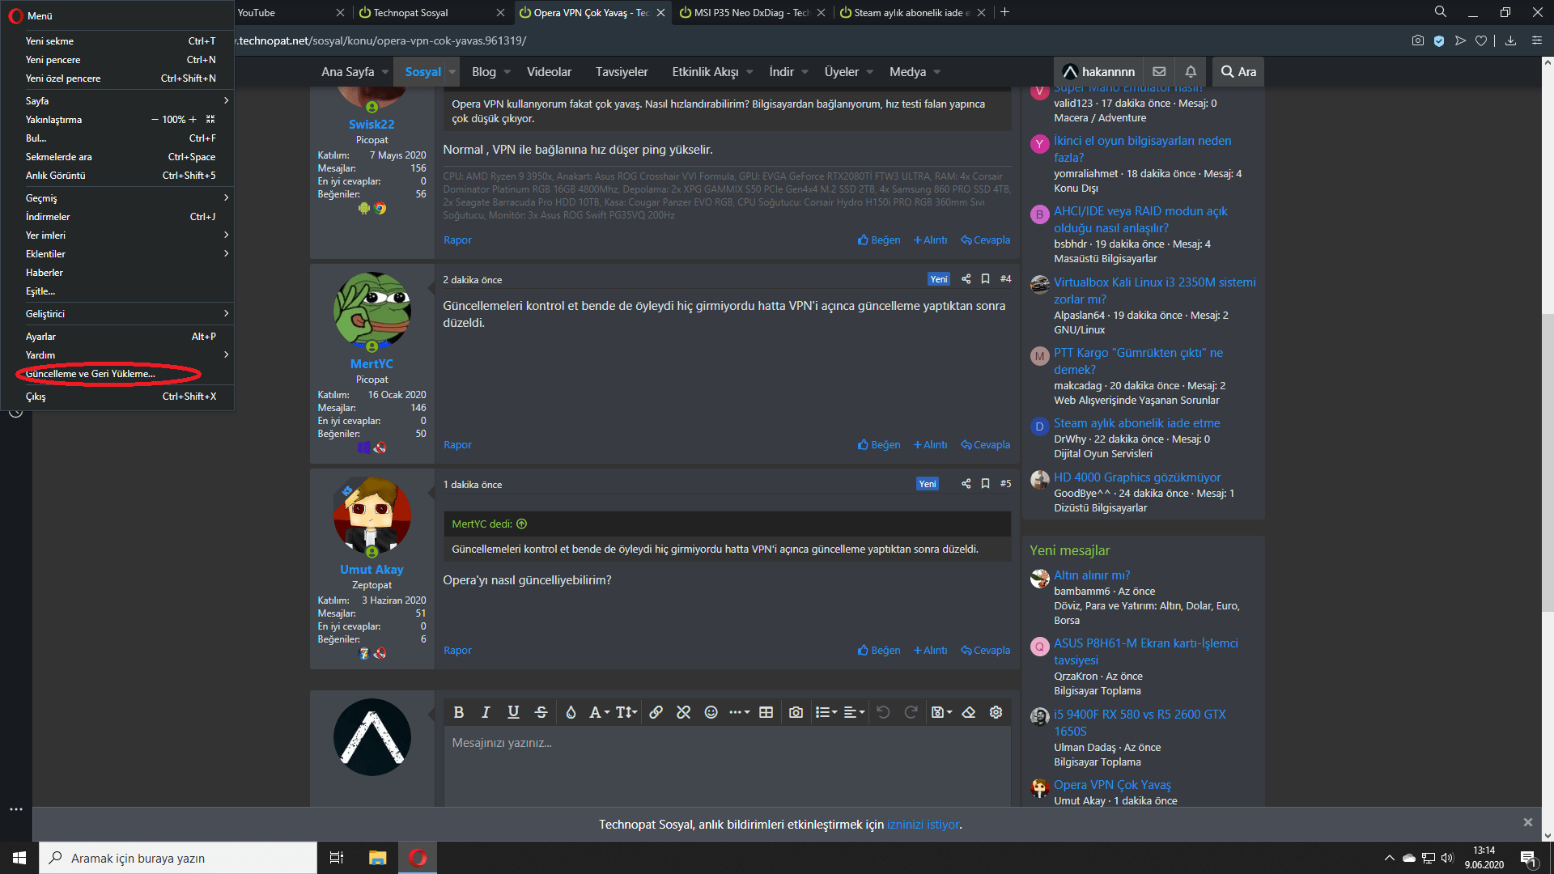The height and width of the screenshot is (874, 1554).
Task: Open Windows File Explorer from the taskbar
Action: [x=377, y=858]
